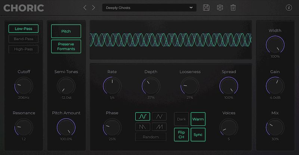Click the Preserve Formants button

66,46
